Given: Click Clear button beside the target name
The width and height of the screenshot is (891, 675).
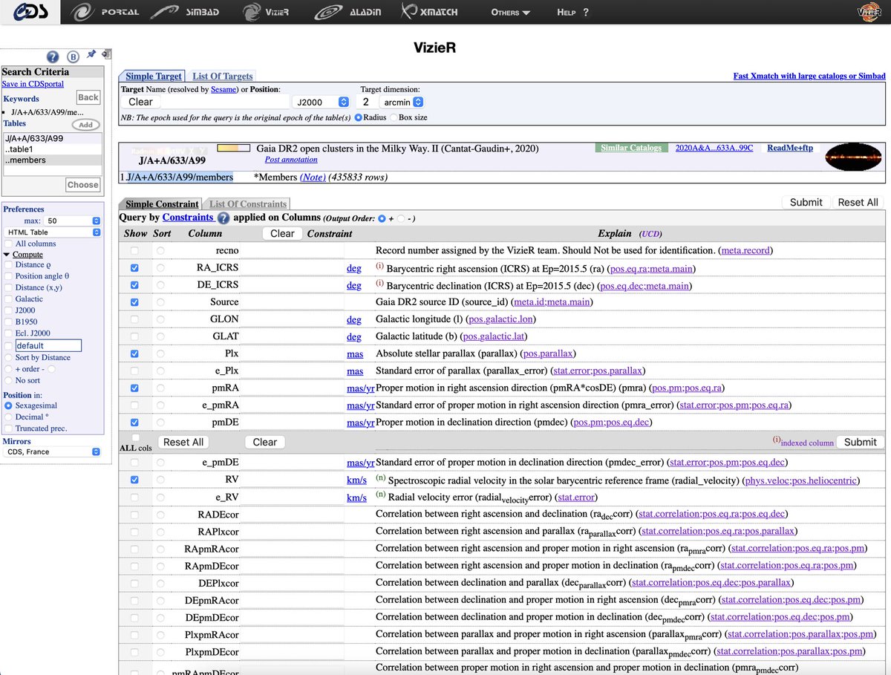Looking at the screenshot, I should (140, 102).
